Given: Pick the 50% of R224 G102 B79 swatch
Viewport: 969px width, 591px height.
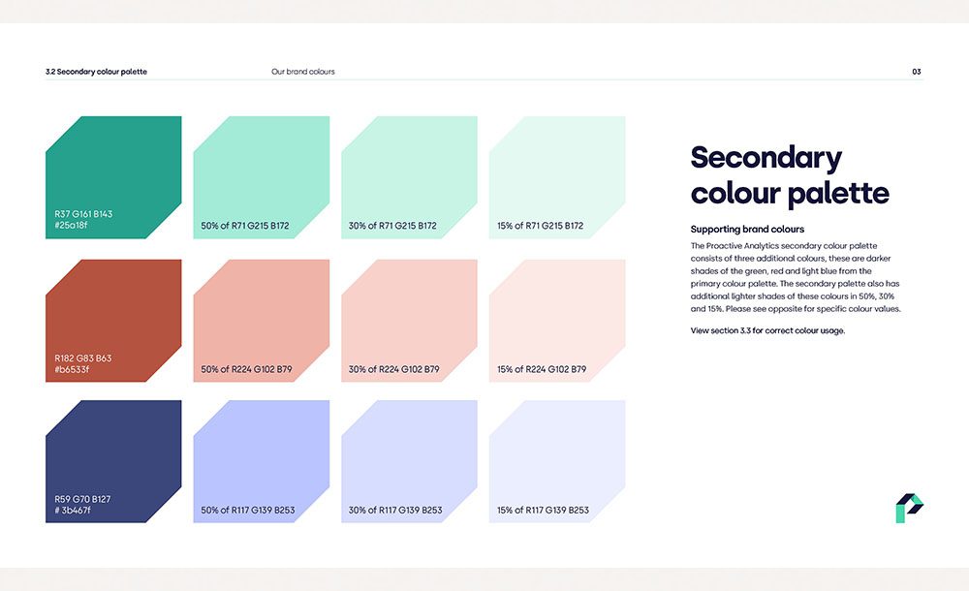Looking at the screenshot, I should [262, 321].
